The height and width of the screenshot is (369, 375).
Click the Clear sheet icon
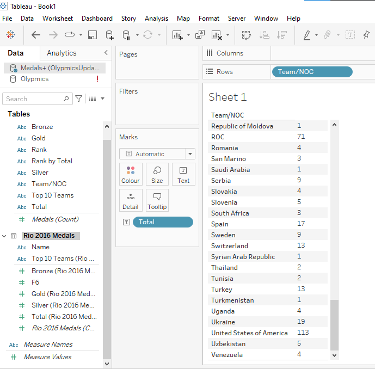(217, 35)
